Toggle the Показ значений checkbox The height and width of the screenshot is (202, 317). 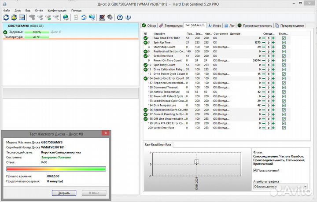tap(256, 171)
